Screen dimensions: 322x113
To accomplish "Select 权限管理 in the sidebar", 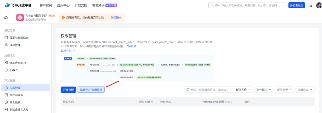I will (25, 88).
